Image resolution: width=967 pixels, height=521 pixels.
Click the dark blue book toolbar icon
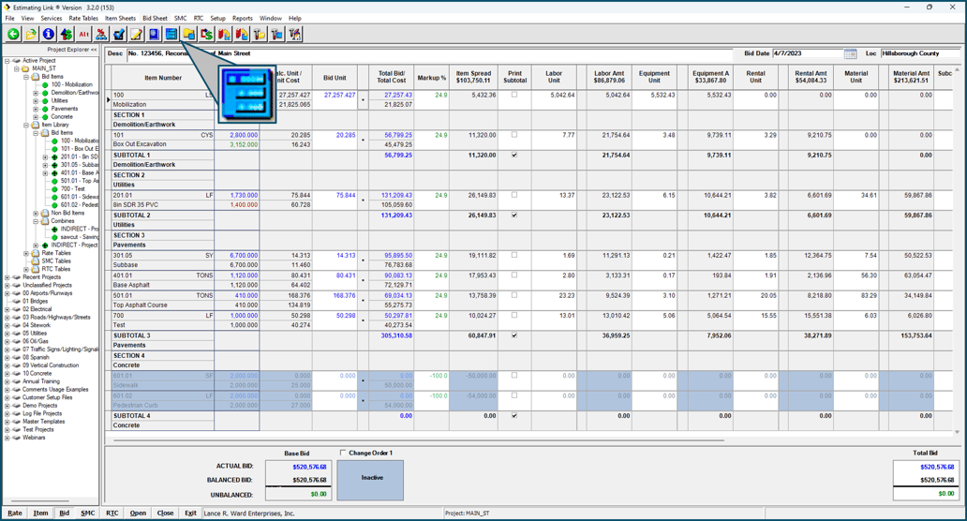click(155, 35)
